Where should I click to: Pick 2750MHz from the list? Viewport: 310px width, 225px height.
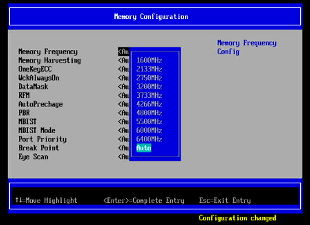click(149, 78)
